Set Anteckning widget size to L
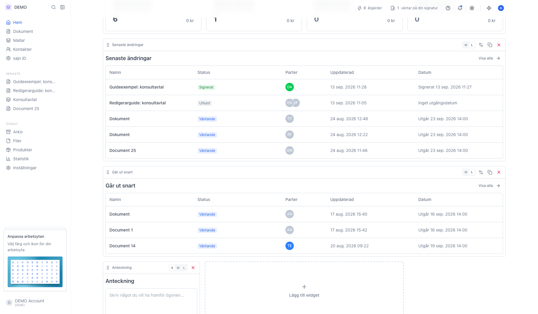This screenshot has height=314, width=538. (184, 268)
